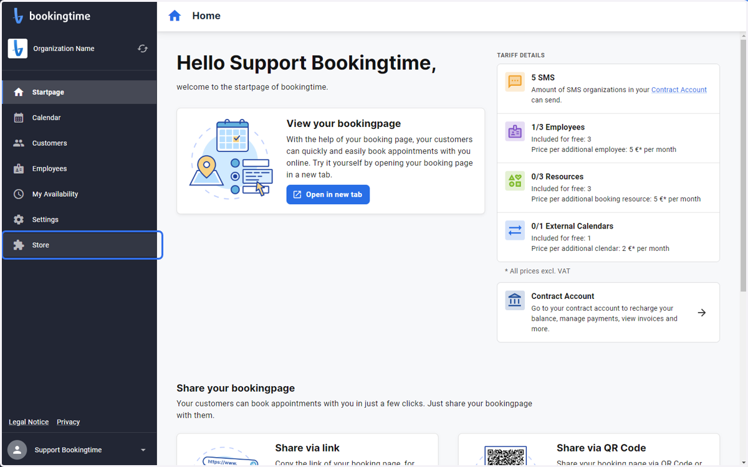
Task: Expand the Support Bookingtime user menu arrow
Action: tap(143, 450)
